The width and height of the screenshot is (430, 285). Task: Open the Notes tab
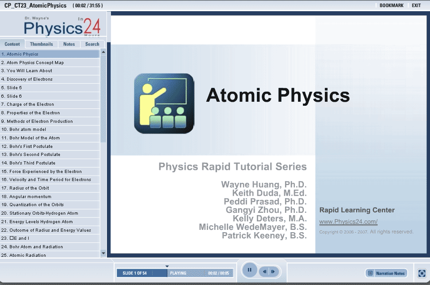[69, 44]
